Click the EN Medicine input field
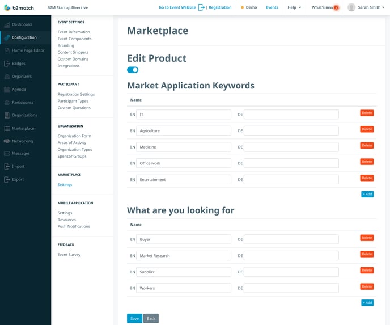Viewport: 390px width, 325px height. [184, 147]
